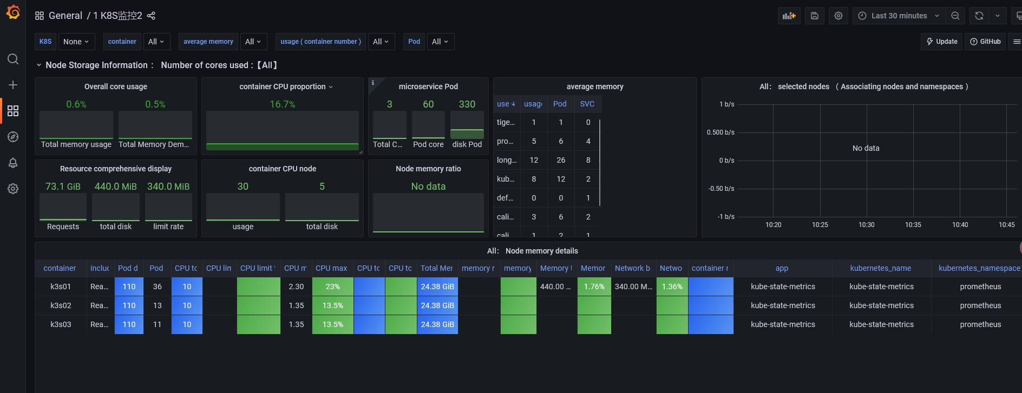
Task: Expand the Pod variable All dropdown
Action: click(440, 42)
